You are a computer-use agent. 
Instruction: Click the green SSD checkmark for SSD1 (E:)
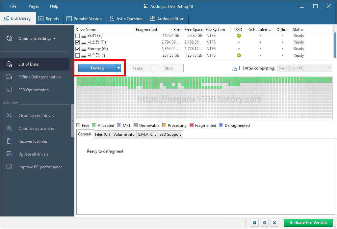tap(239, 36)
